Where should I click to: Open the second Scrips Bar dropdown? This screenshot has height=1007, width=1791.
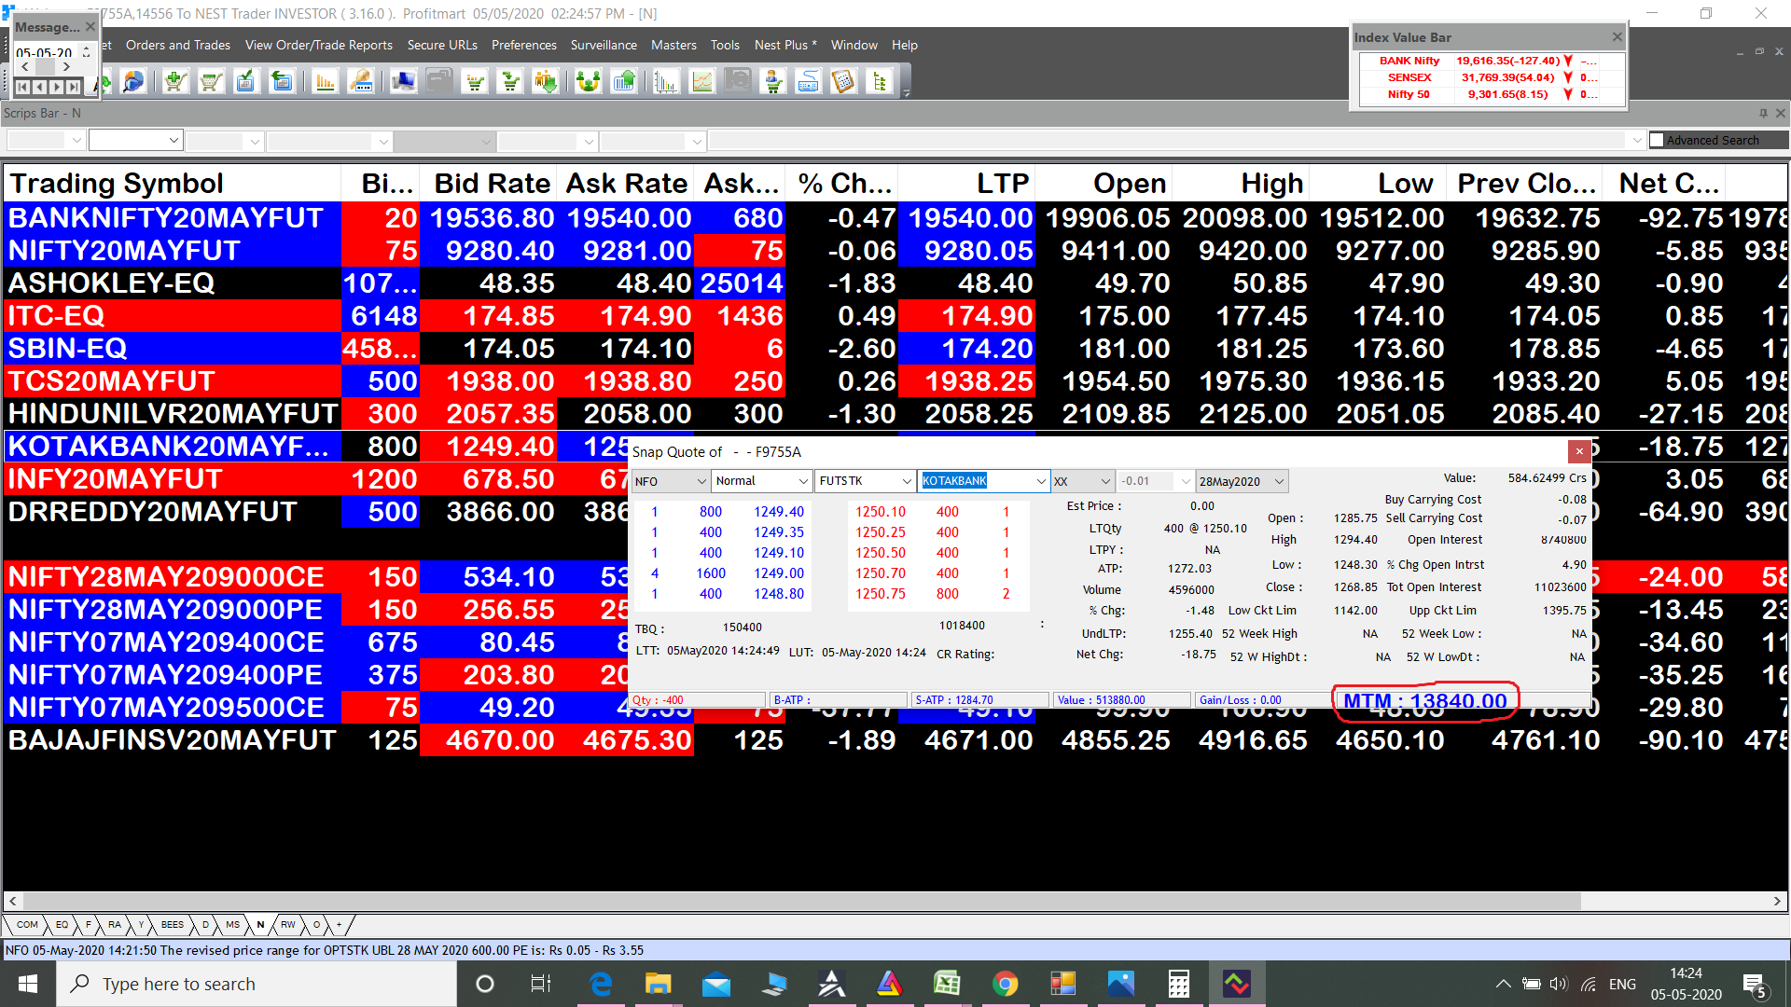coord(174,141)
